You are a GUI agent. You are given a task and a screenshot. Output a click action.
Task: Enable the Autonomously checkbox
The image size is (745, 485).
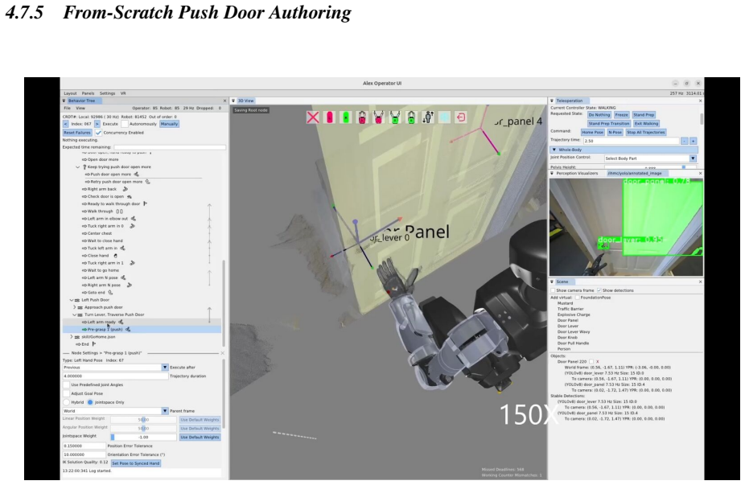(x=125, y=124)
